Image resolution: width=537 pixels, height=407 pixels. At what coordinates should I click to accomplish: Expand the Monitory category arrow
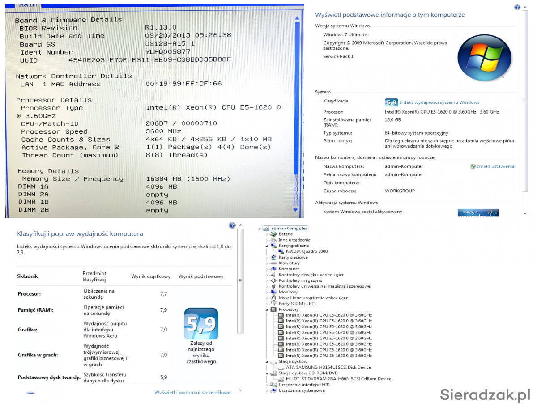pyautogui.click(x=267, y=292)
